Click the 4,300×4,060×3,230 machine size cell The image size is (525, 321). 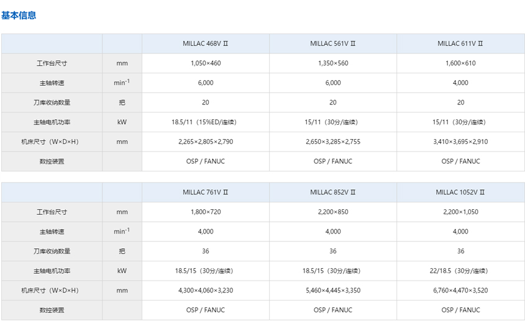click(x=206, y=290)
